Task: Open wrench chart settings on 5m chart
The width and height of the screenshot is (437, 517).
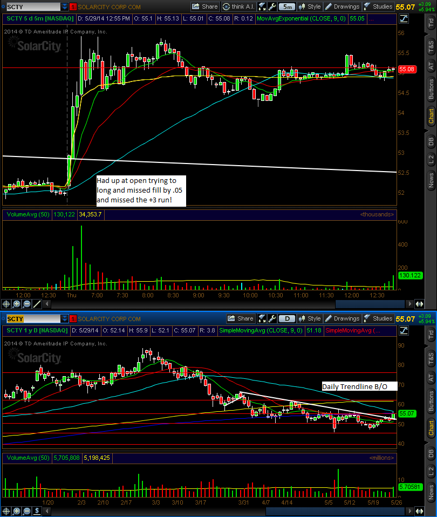Action: [x=272, y=6]
